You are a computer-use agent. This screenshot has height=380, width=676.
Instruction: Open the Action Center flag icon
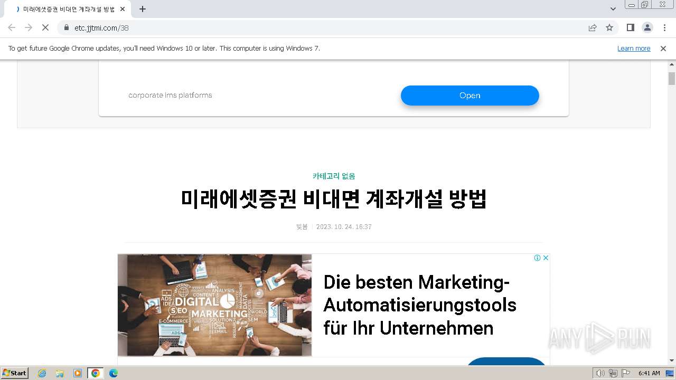[626, 373]
